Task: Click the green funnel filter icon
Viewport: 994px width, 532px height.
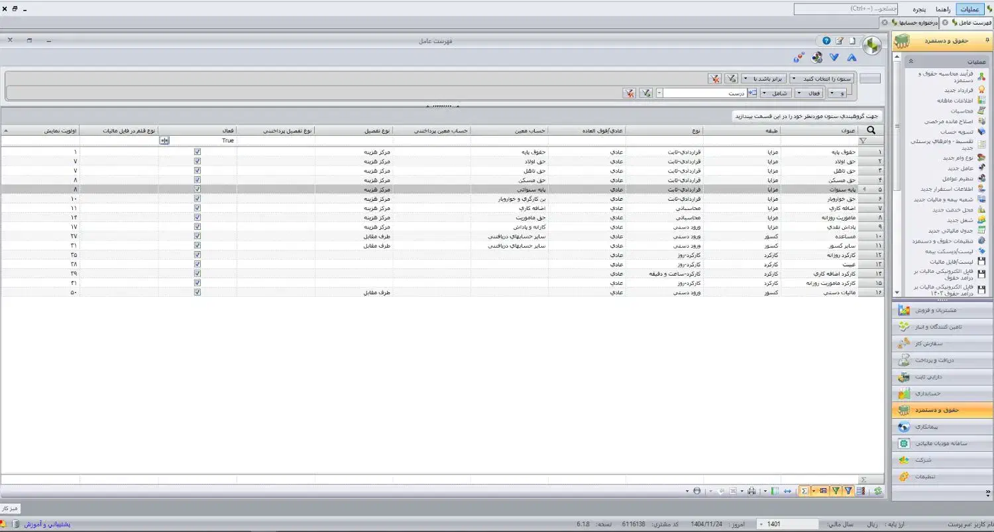Action: point(836,491)
